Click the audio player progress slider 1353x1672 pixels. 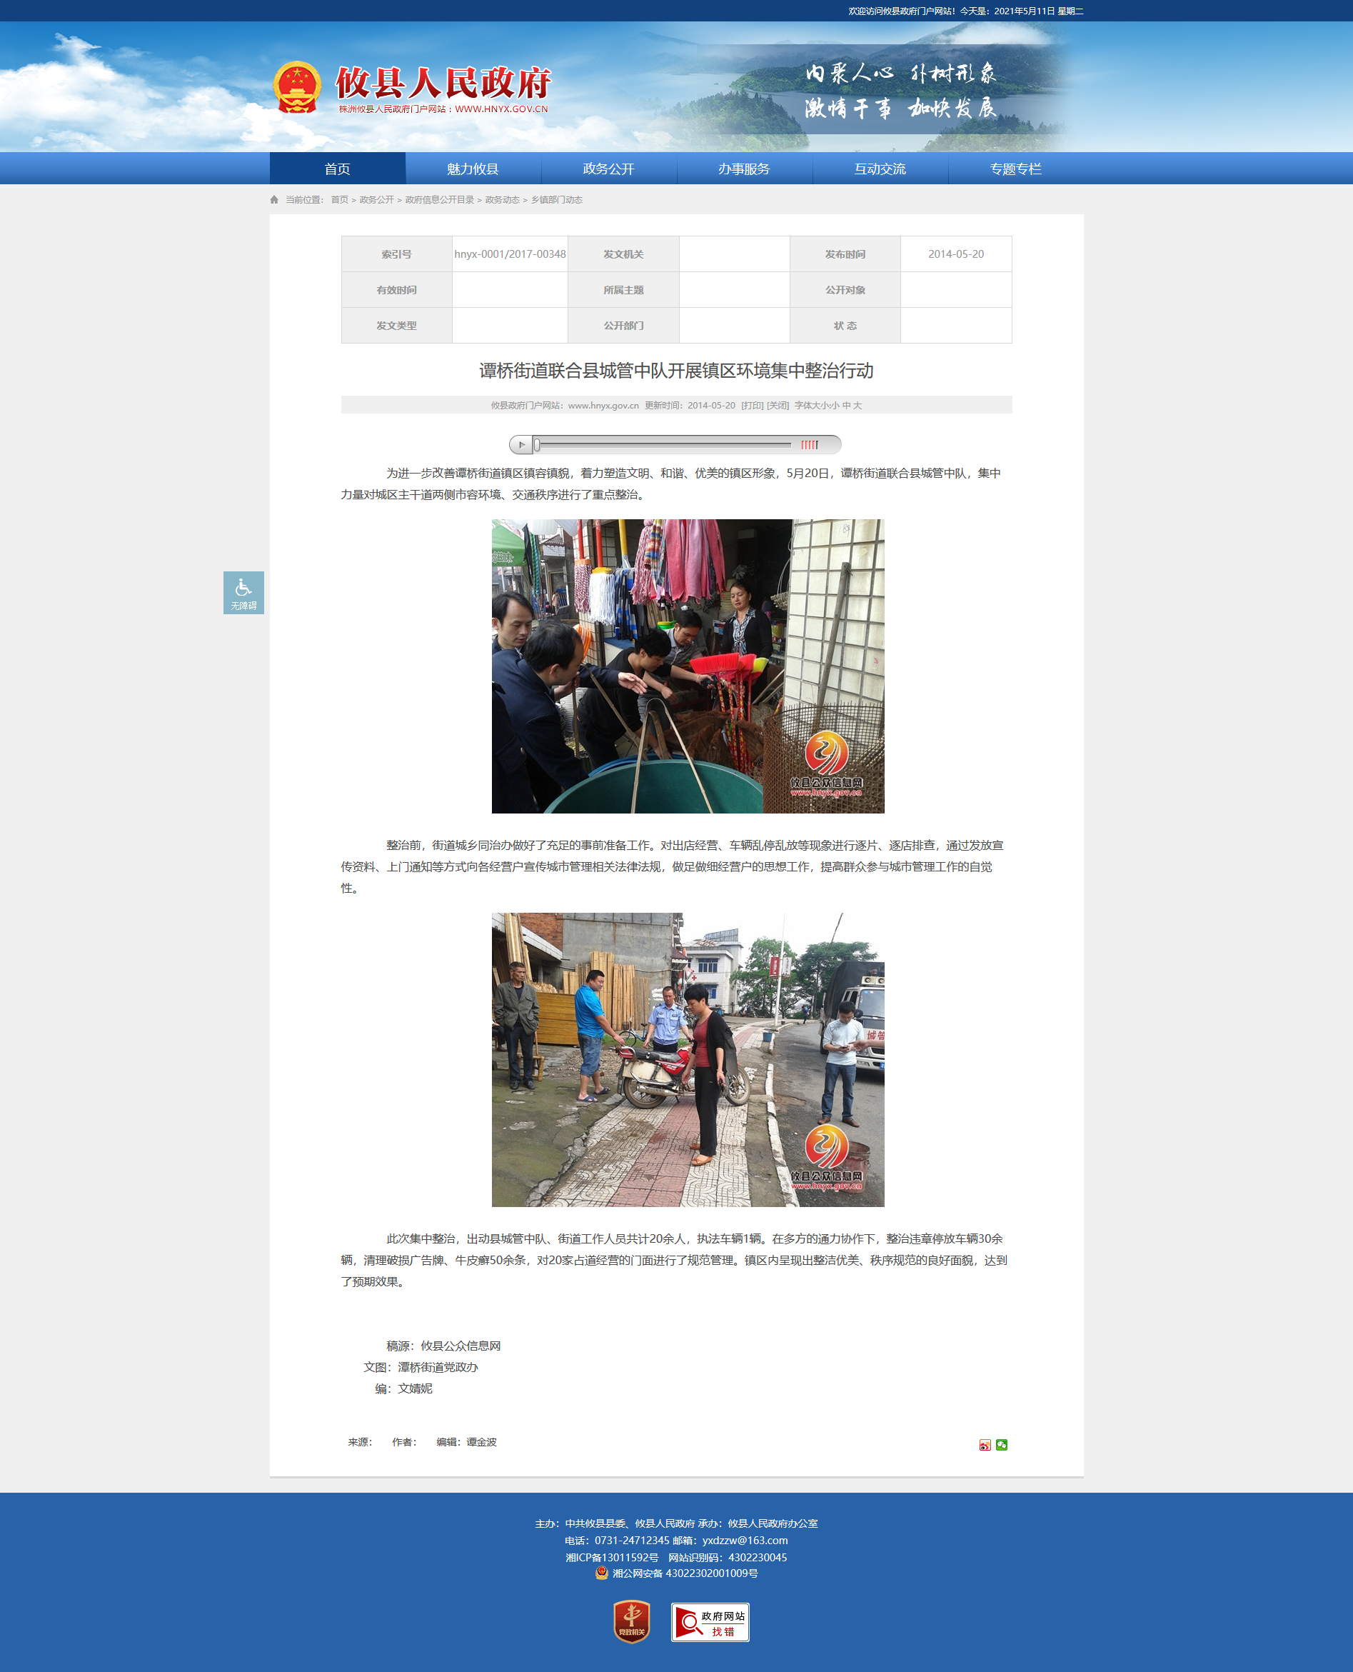click(663, 445)
